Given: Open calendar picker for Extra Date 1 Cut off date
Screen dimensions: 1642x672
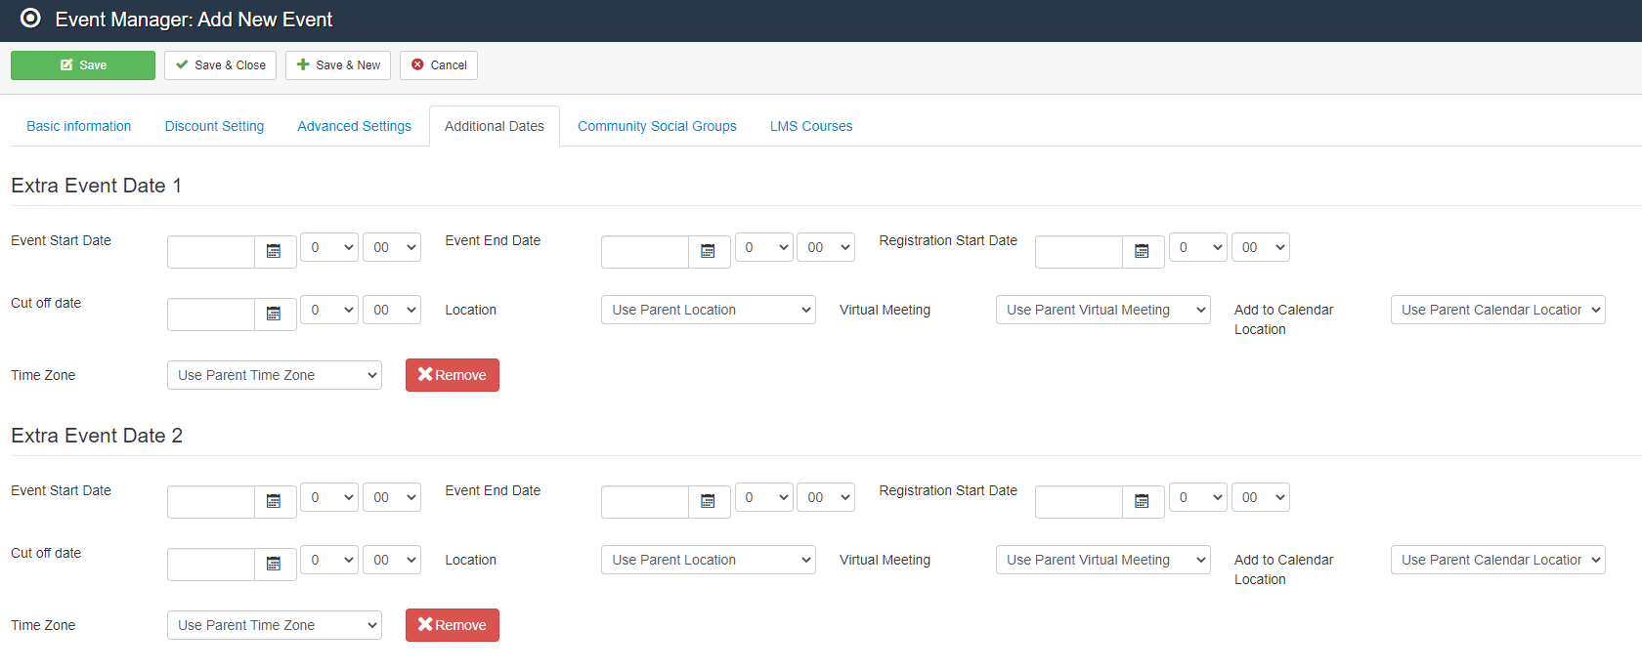Looking at the screenshot, I should point(275,314).
